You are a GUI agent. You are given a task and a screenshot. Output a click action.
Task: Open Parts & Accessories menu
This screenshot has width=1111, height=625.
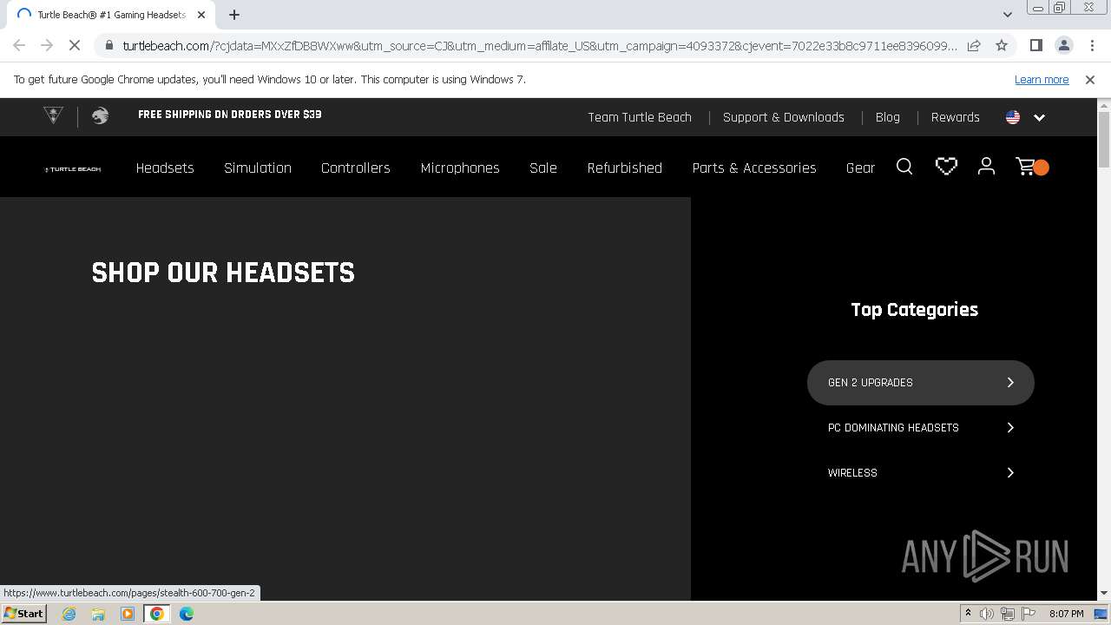(754, 168)
